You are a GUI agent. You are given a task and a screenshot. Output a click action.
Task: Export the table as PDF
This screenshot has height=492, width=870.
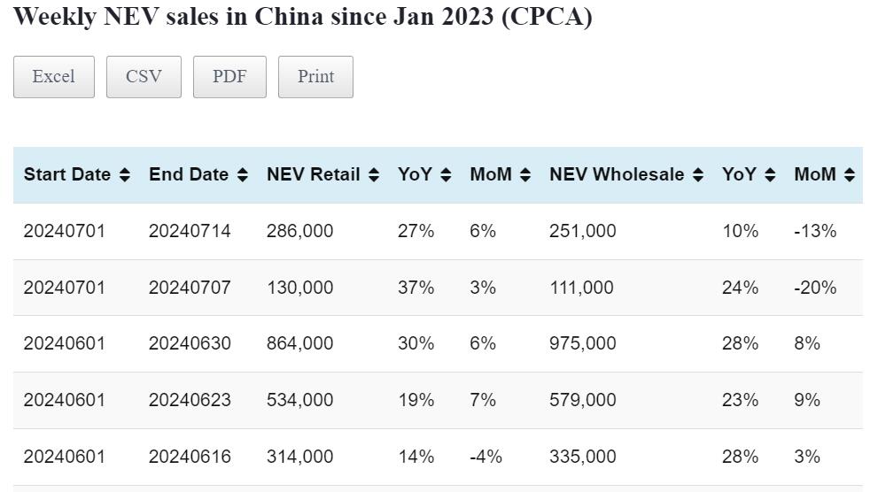coord(229,77)
